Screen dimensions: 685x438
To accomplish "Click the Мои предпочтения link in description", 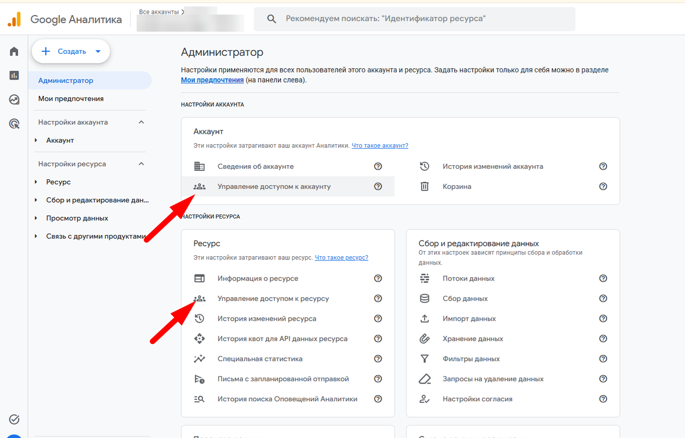I will click(x=212, y=80).
